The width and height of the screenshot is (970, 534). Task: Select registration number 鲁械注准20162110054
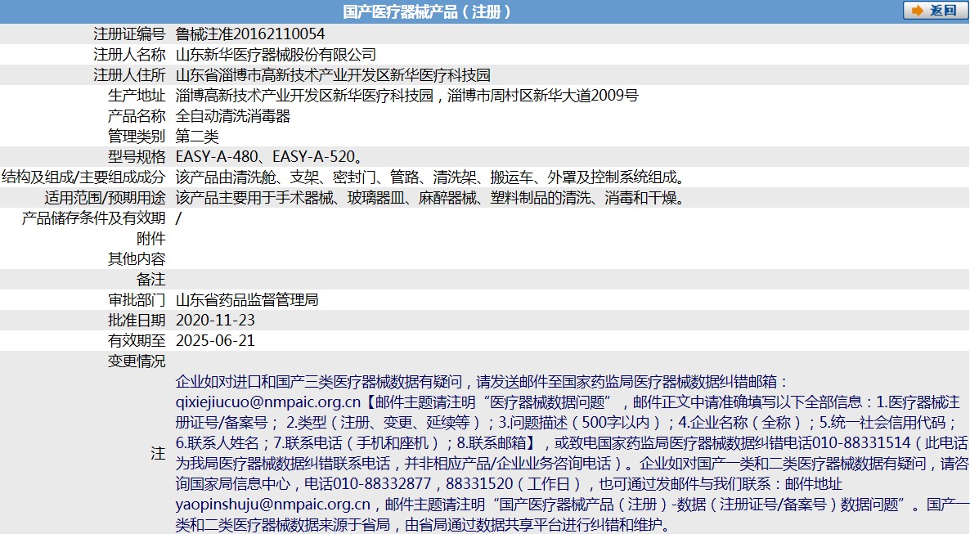point(250,34)
